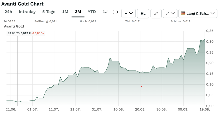Viewport: 218px width, 115px height.
Task: Click the chart peak near 19.09.
Action: 205,39
